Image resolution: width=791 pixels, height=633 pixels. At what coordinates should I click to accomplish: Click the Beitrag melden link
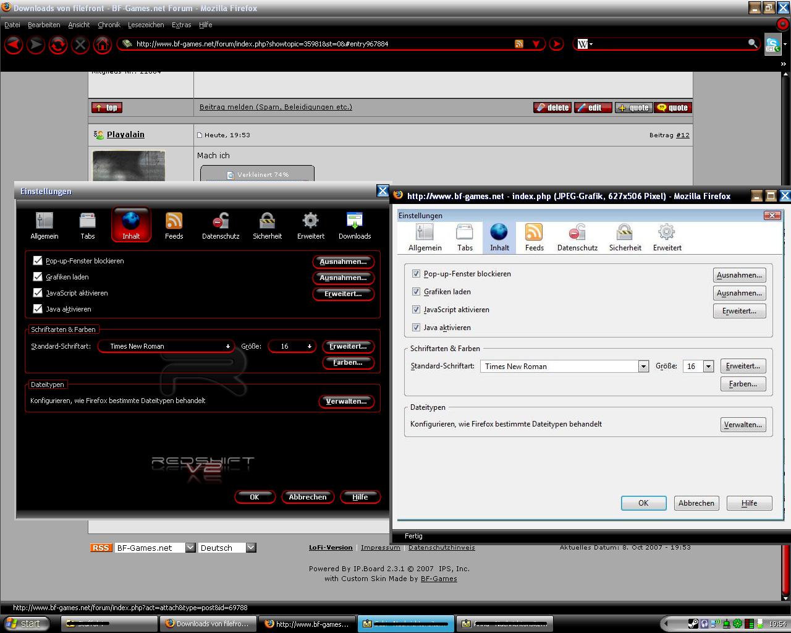[x=276, y=107]
